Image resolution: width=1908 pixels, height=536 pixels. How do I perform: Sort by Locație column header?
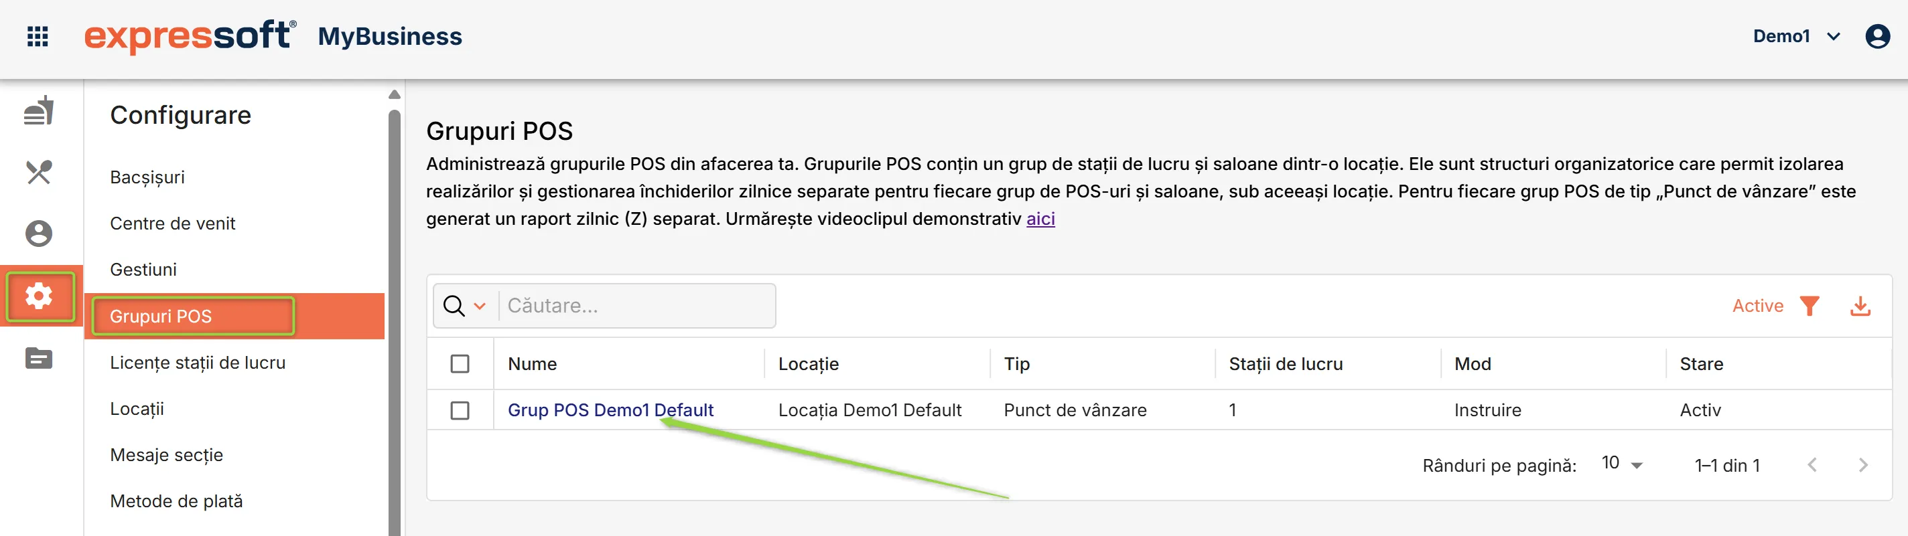[x=808, y=363]
